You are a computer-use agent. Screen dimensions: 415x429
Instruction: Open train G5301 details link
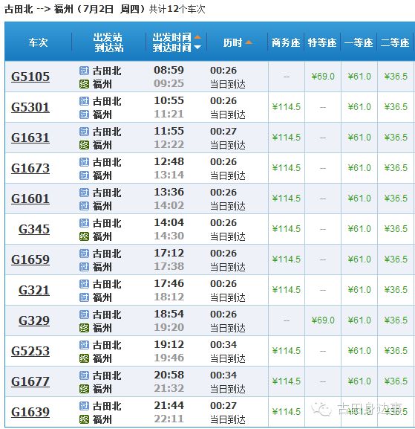pyautogui.click(x=30, y=107)
